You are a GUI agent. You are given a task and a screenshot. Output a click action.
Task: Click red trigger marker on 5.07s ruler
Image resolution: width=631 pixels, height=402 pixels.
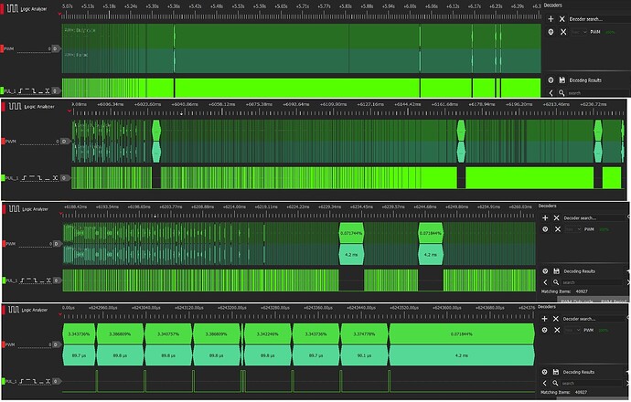60,14
